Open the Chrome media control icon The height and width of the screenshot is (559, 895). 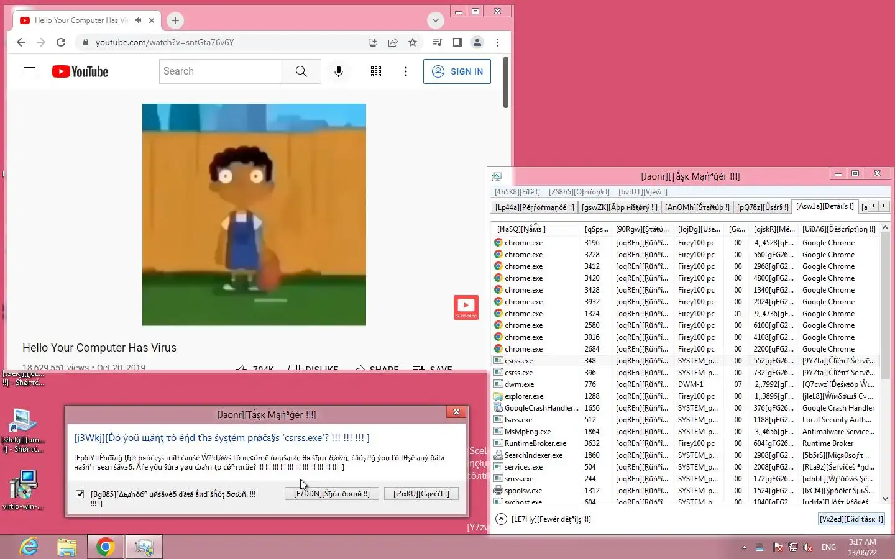click(x=438, y=42)
